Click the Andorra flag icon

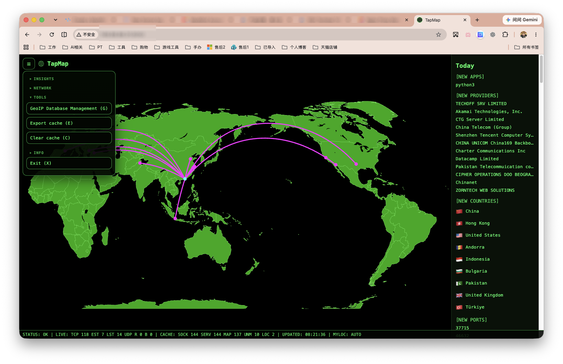click(459, 248)
